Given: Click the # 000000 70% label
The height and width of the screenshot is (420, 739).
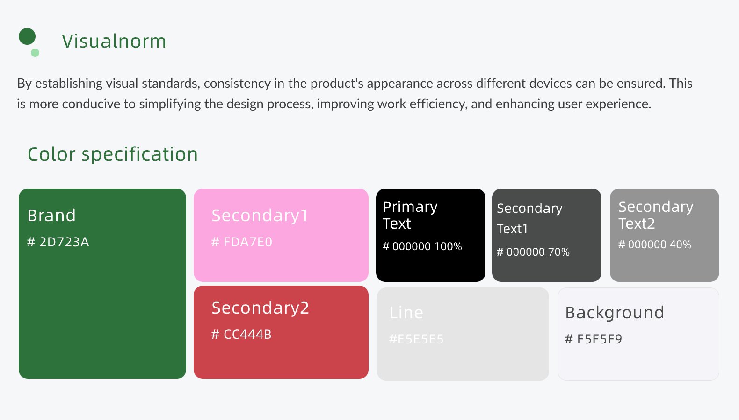Looking at the screenshot, I should coord(533,252).
